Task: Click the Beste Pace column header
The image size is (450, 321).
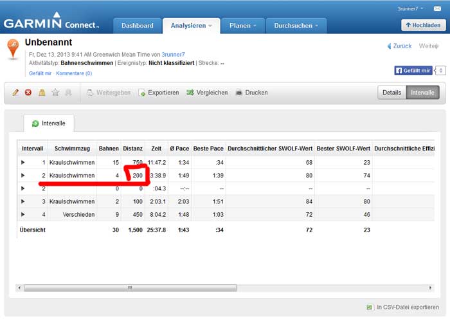Action: [208, 149]
